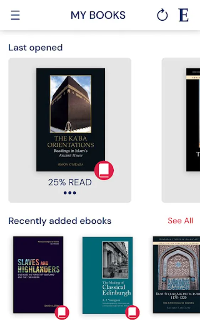Tap the Last opened section heading

point(36,48)
